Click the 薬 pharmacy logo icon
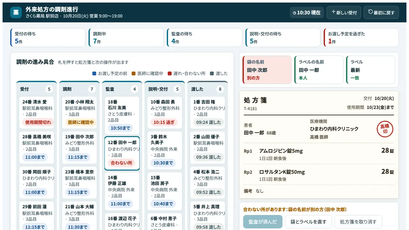This screenshot has width=409, height=230. pos(16,12)
